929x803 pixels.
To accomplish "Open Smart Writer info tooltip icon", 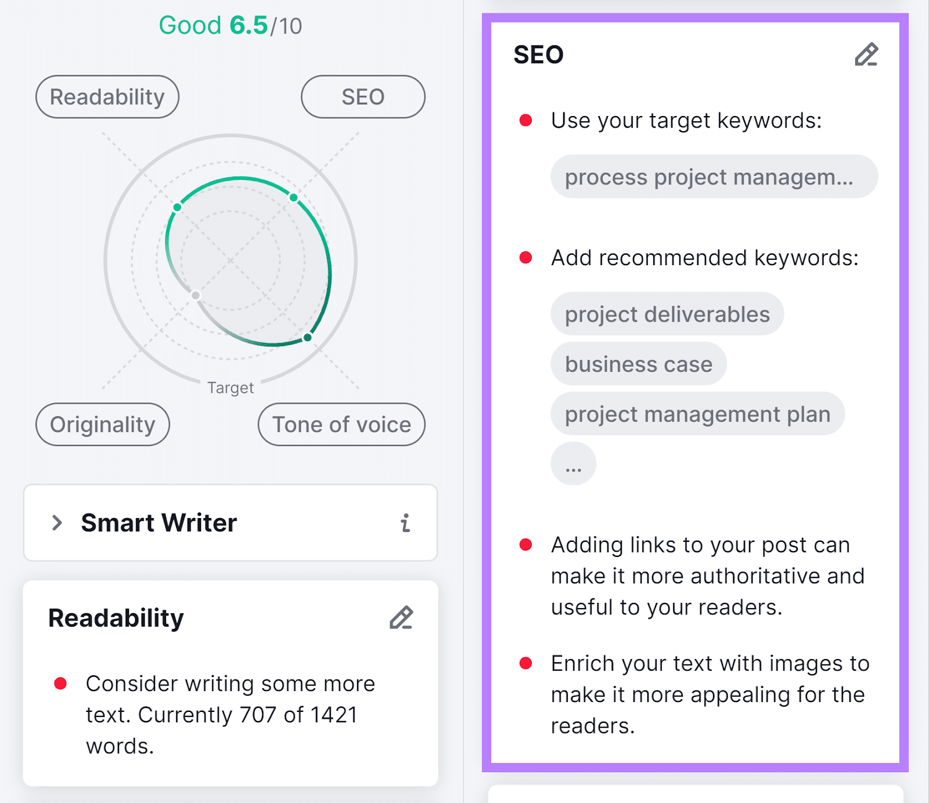I will coord(405,523).
